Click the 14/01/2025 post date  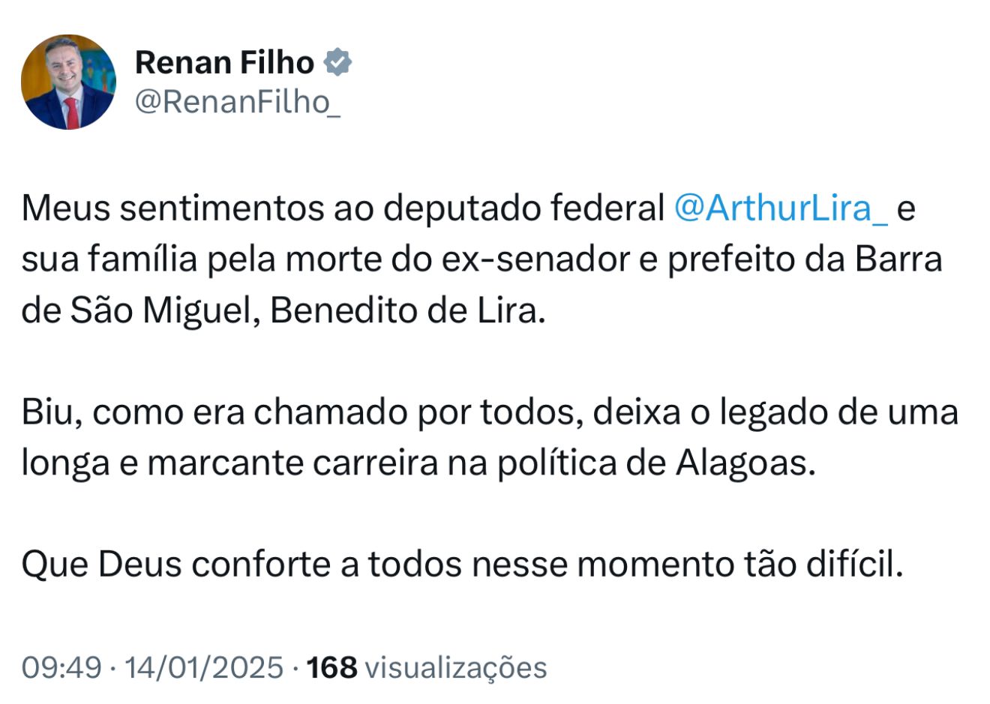[x=204, y=667]
